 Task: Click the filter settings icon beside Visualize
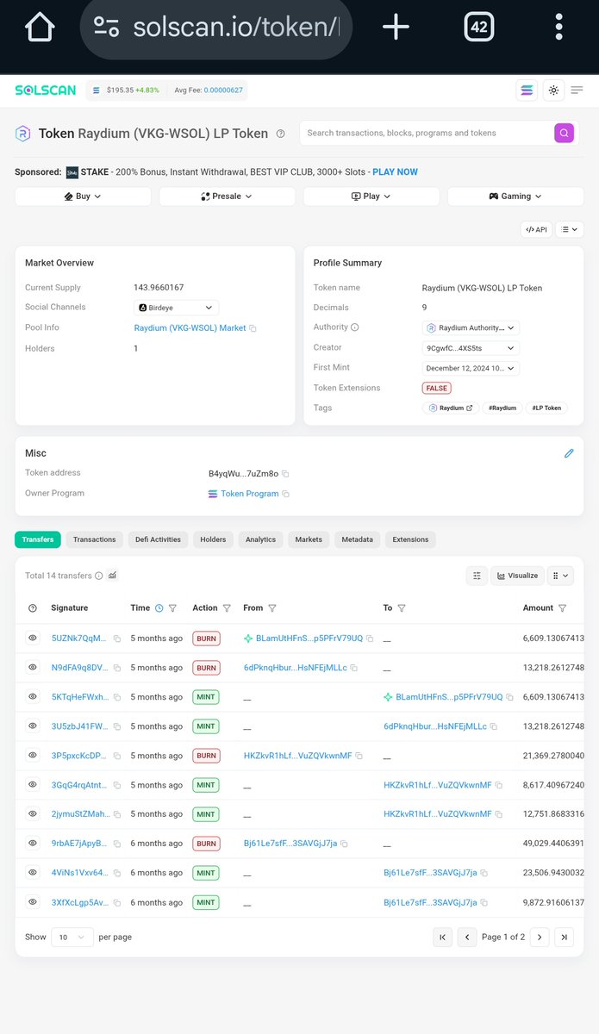476,576
